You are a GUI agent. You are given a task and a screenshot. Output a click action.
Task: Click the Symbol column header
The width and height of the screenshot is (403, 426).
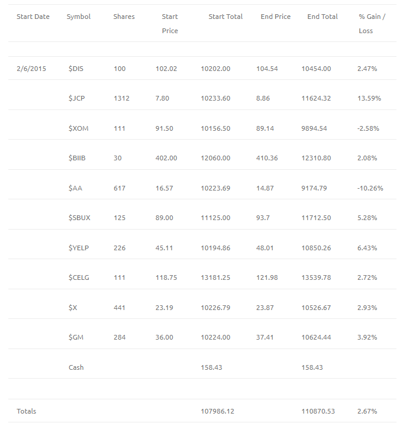[79, 17]
